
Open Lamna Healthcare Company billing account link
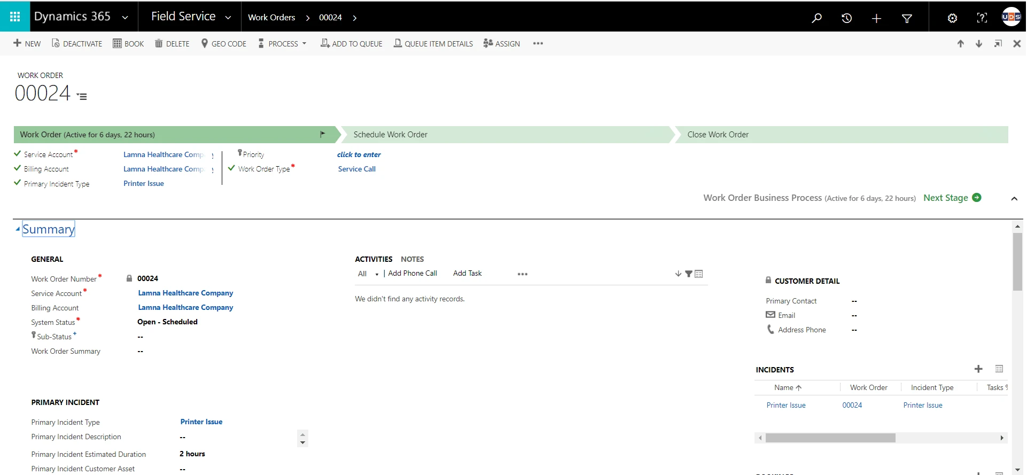[x=185, y=307]
